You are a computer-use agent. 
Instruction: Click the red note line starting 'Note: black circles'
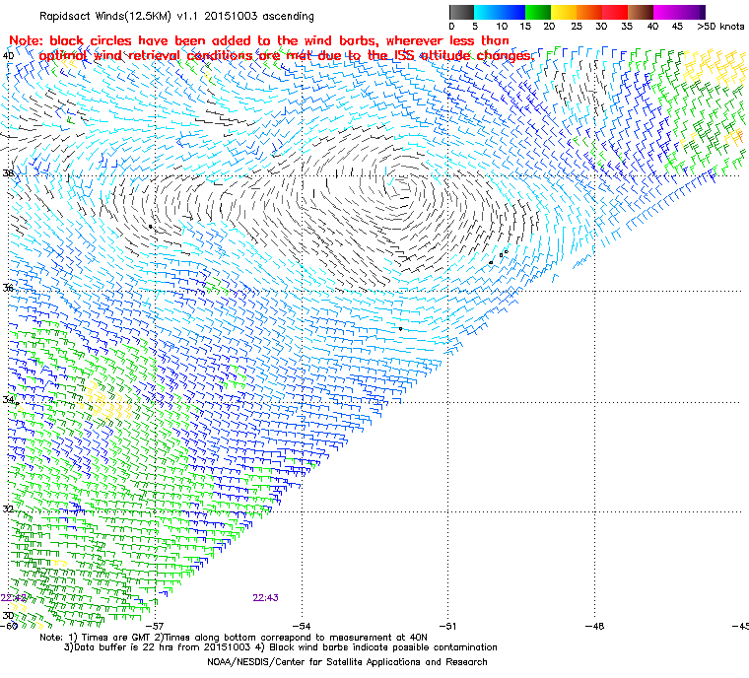pyautogui.click(x=259, y=40)
